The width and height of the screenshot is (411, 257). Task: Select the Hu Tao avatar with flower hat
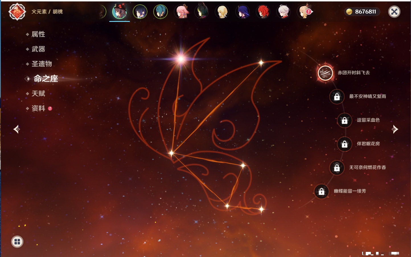[120, 12]
